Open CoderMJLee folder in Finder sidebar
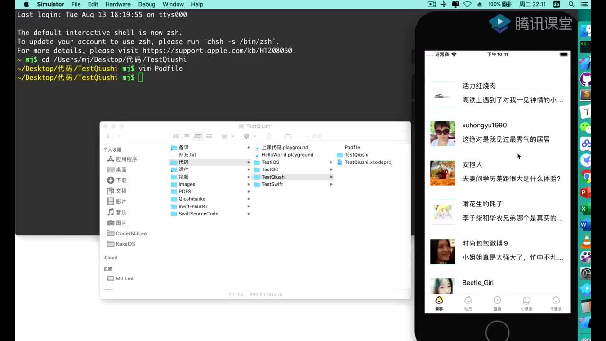Viewport: 606px width, 341px height. pyautogui.click(x=127, y=233)
